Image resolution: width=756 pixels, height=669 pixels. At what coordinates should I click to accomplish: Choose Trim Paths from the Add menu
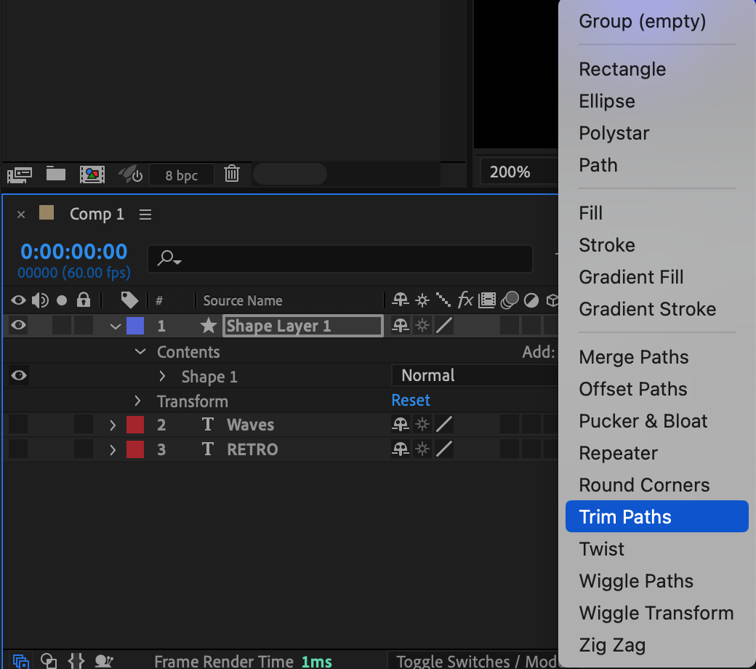click(625, 517)
